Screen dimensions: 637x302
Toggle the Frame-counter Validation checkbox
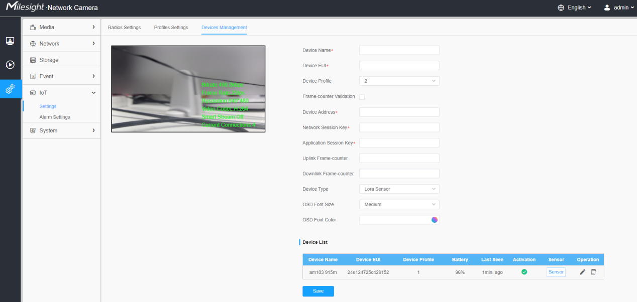tap(362, 96)
